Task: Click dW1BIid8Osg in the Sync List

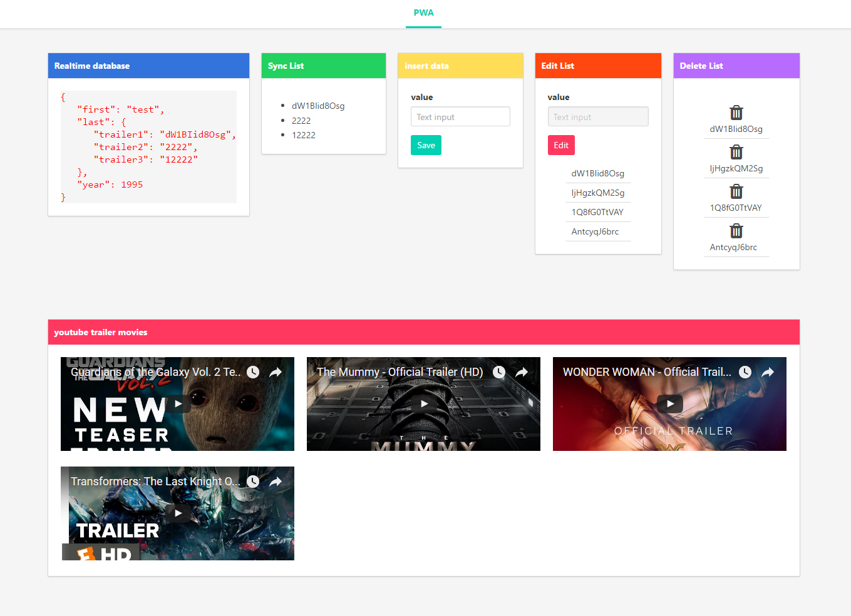Action: coord(318,106)
